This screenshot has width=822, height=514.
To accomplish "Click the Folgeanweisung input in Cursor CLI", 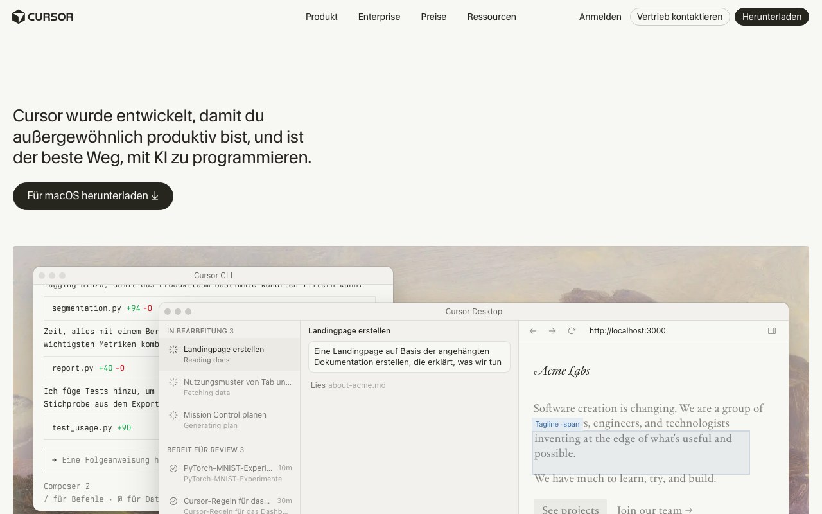I will [101, 460].
